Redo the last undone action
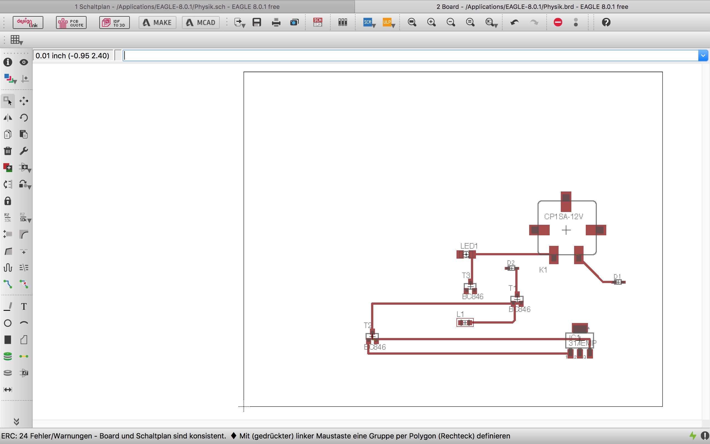This screenshot has height=444, width=710. pyautogui.click(x=534, y=22)
